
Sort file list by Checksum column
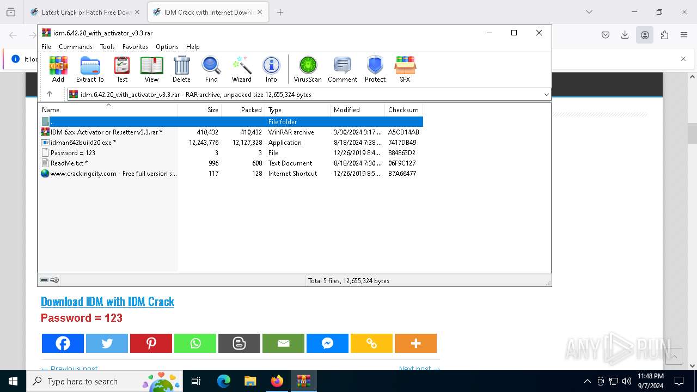pos(404,109)
